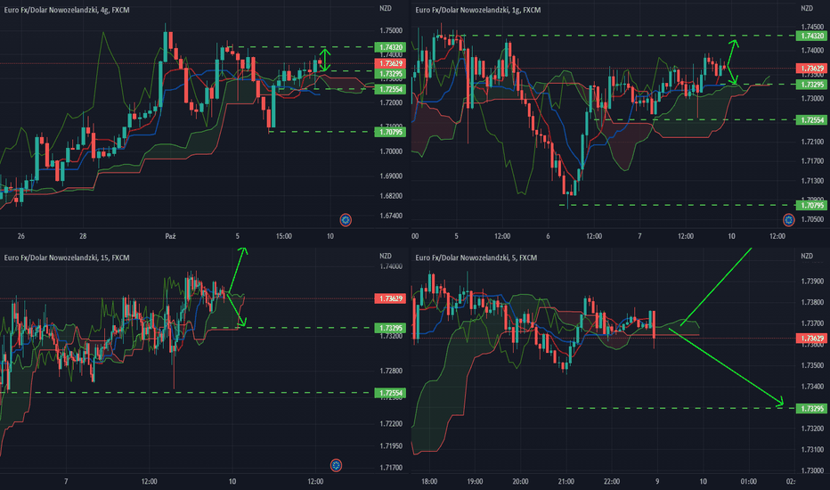Viewport: 830px width, 490px height.
Task: Click the Paź date label on time axis
Action: (x=170, y=236)
